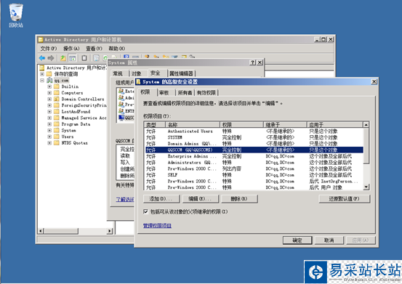Screen dimensions: 402x284
Task: Click the Computers folder icon
Action: 57,93
